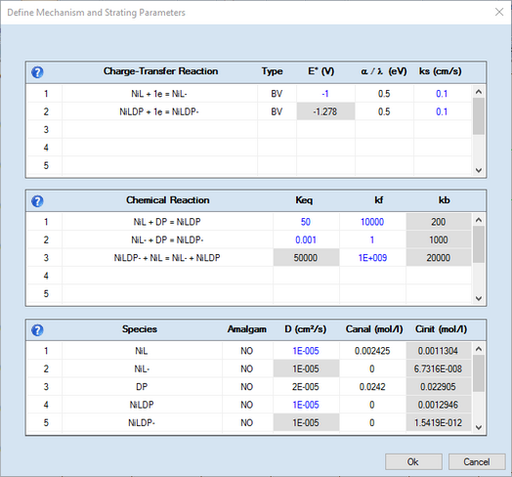The width and height of the screenshot is (512, 477).
Task: Click Cinit value 0.0012946
Action: pos(439,405)
